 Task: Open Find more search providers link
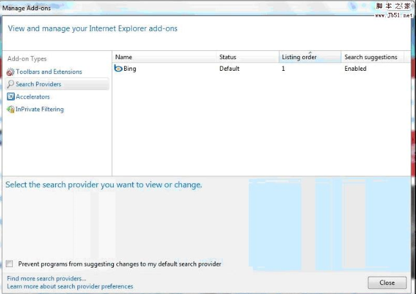46,279
